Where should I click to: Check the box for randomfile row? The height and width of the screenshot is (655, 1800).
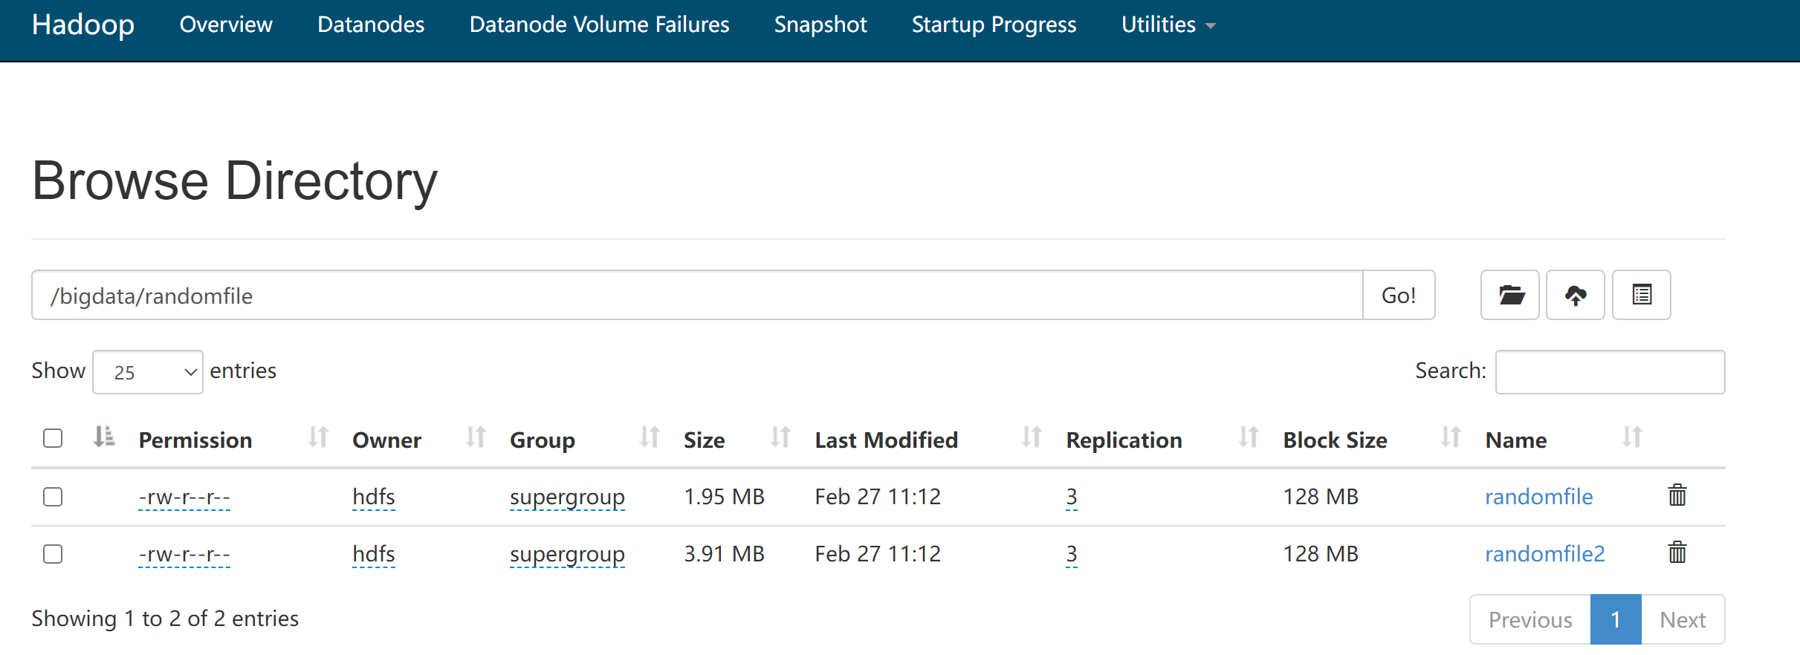(x=53, y=496)
